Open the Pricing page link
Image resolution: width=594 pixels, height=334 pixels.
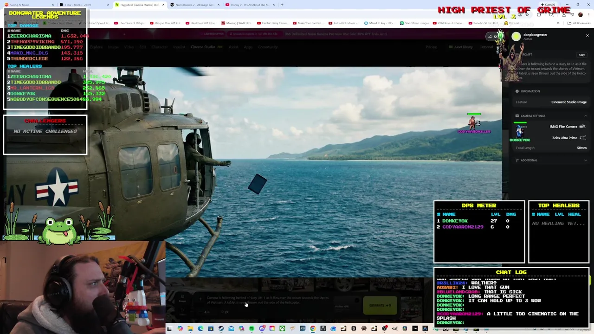[431, 47]
